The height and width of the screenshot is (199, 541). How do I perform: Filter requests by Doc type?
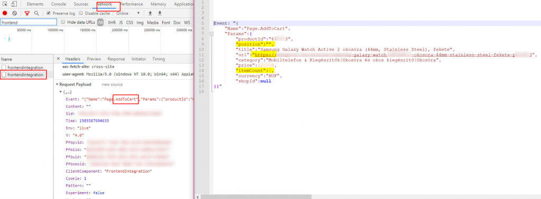coord(177,22)
